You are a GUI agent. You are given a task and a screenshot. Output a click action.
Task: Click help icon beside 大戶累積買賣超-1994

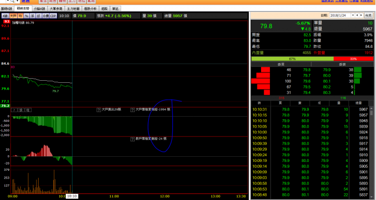(132, 110)
